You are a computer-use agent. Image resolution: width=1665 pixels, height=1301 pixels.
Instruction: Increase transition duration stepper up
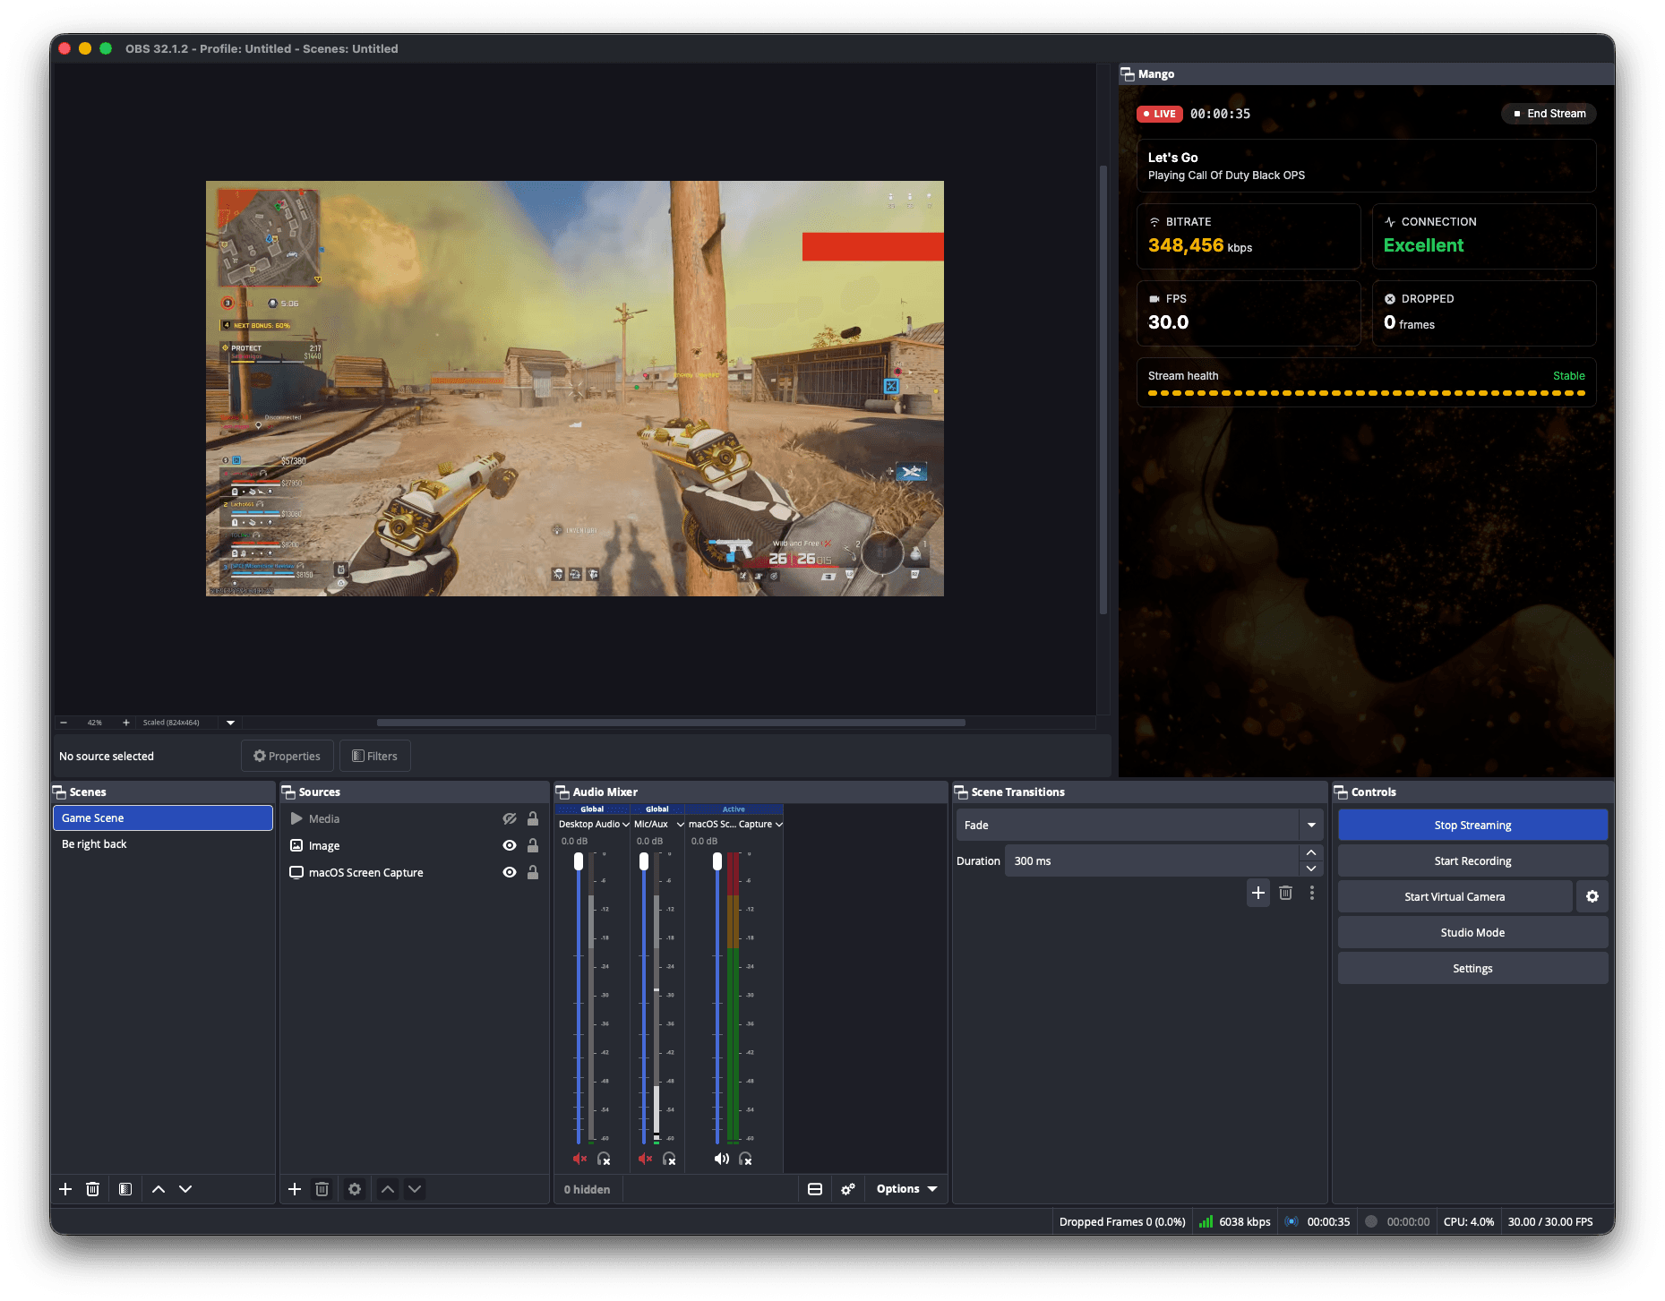pyautogui.click(x=1311, y=852)
